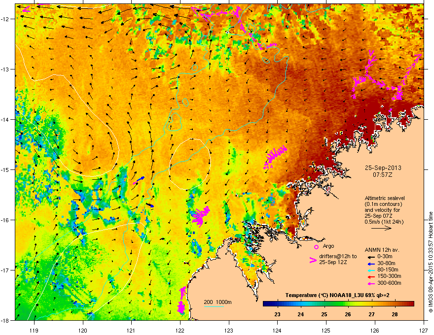This screenshot has width=434, height=335.
Task: Click the longitude axis label 119
Action: tap(34, 331)
